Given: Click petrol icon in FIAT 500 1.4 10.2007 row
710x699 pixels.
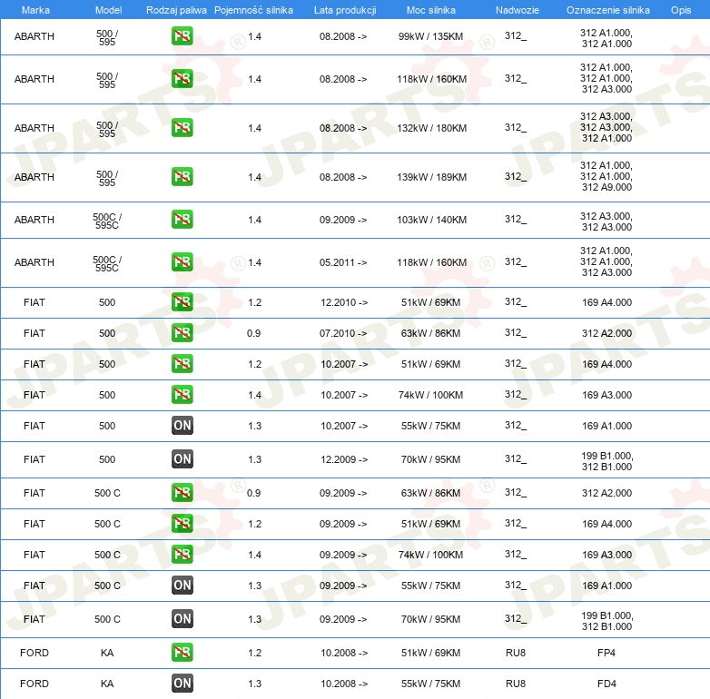Looking at the screenshot, I should tap(182, 394).
